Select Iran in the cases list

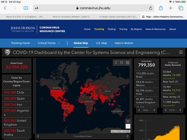17,105
